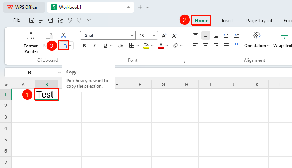Click the Select All corner triangle
The height and width of the screenshot is (168, 292).
pos(6,85)
